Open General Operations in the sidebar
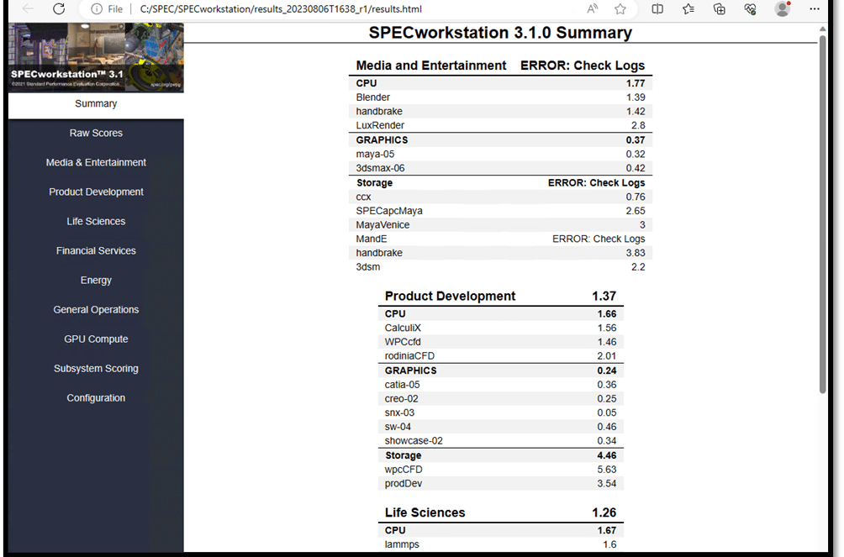The height and width of the screenshot is (557, 844). point(96,310)
